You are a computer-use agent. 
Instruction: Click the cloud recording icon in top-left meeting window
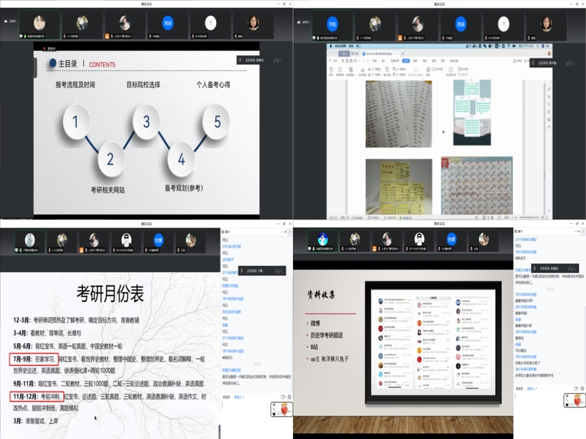(x=6, y=21)
